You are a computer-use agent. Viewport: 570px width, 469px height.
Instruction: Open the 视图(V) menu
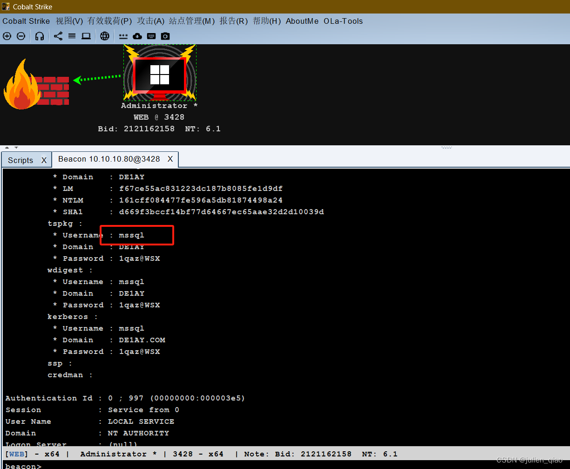click(x=69, y=21)
